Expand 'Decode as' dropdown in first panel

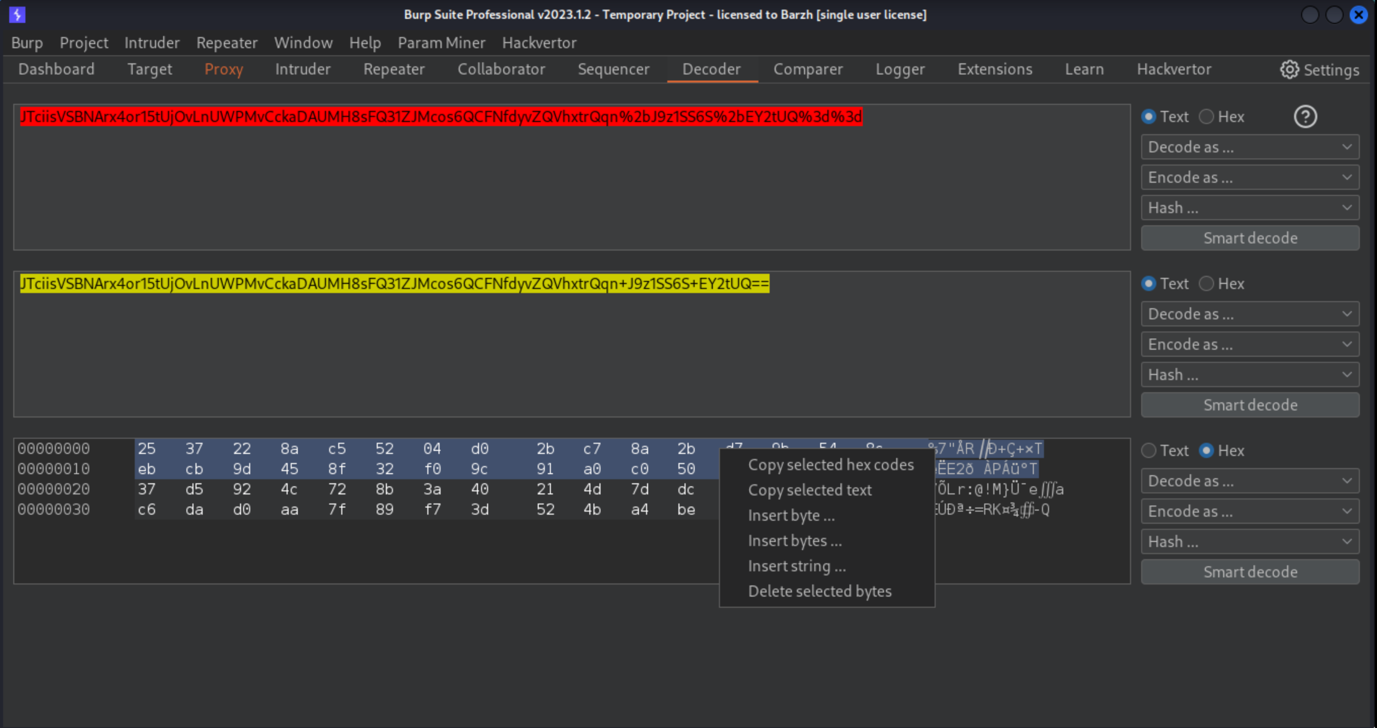tap(1250, 147)
